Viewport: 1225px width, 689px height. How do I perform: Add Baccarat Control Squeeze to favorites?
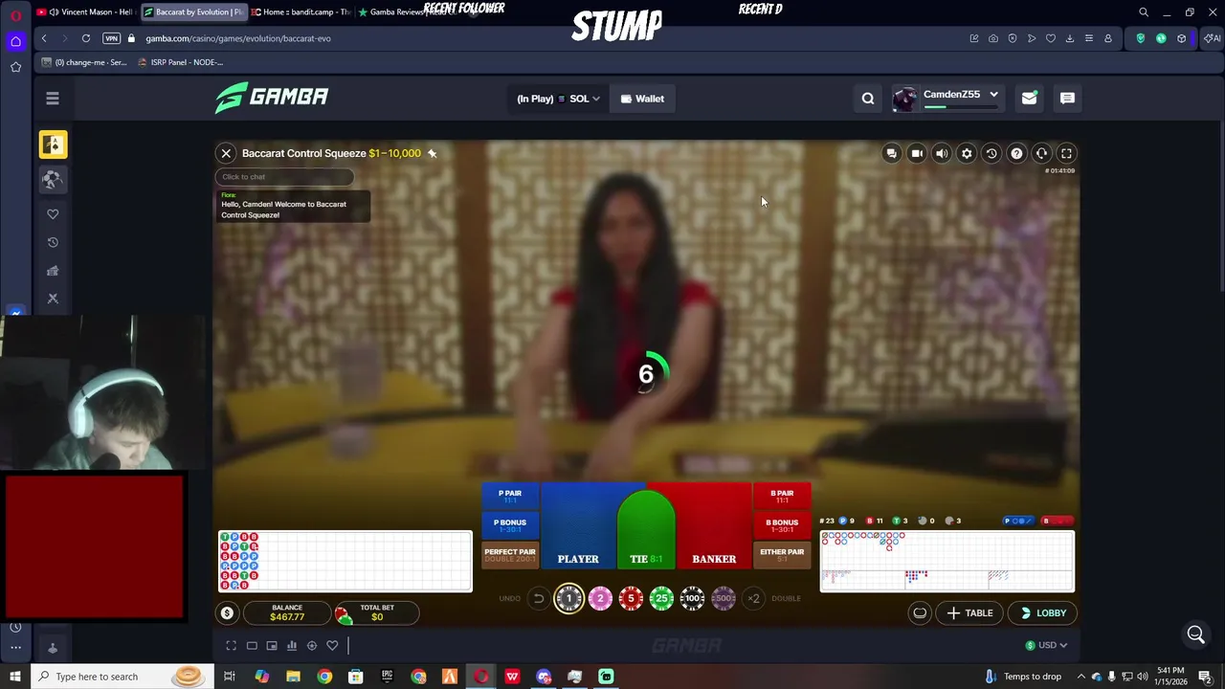tap(432, 153)
